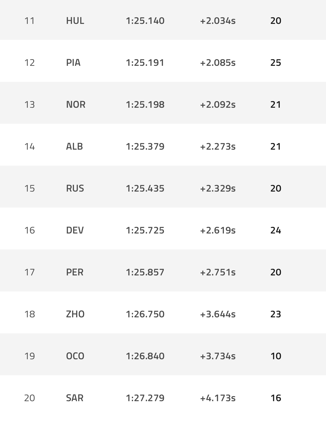The height and width of the screenshot is (422, 326).
Task: Select driver code RUS
Action: (75, 188)
